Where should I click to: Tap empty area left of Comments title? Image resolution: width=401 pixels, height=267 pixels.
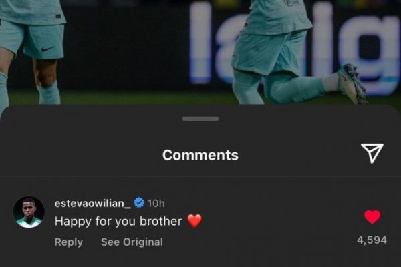tap(82, 155)
